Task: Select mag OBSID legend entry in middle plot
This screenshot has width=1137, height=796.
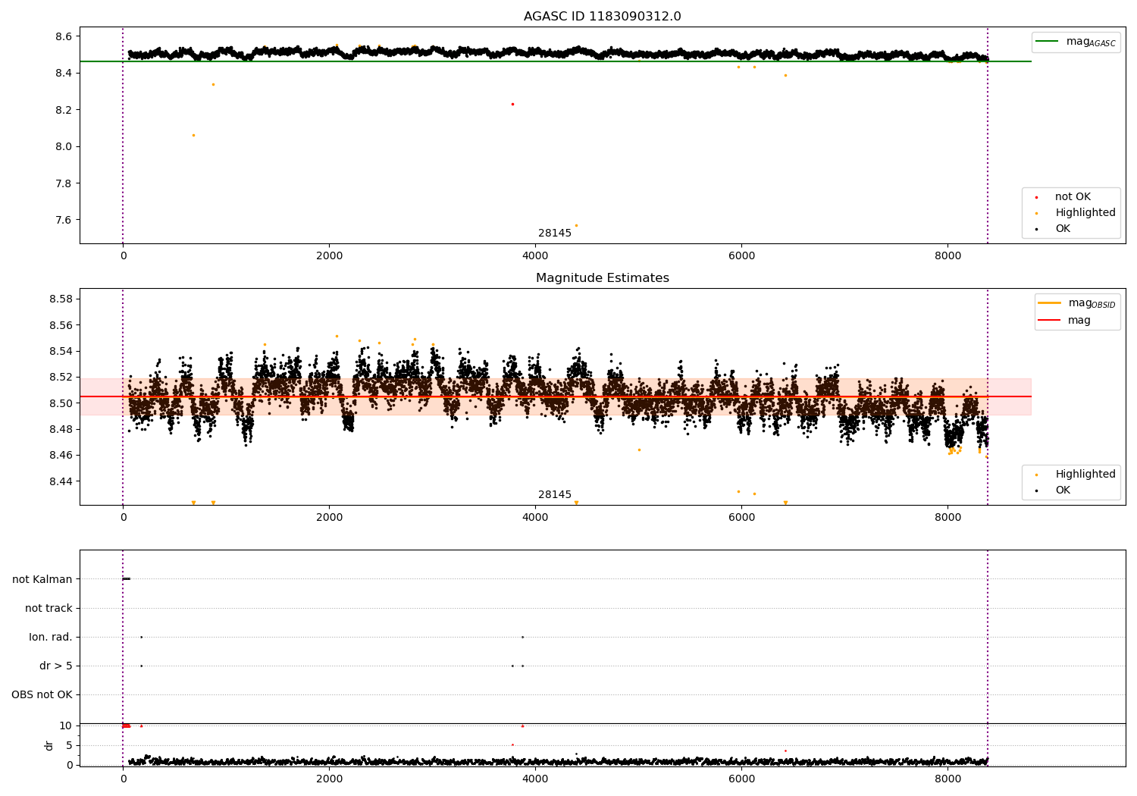Action: point(1077,303)
